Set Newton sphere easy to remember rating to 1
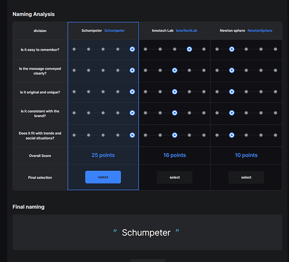This screenshot has height=262, width=289. [x=217, y=49]
